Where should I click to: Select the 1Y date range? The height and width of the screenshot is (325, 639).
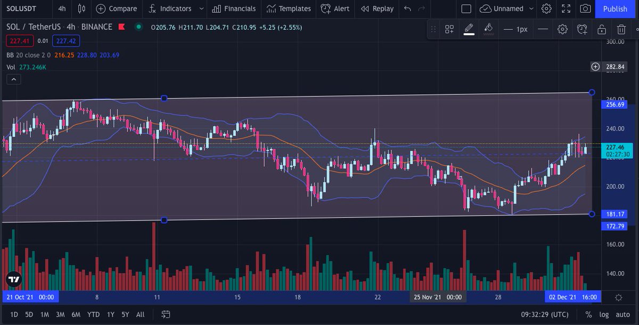click(110, 314)
